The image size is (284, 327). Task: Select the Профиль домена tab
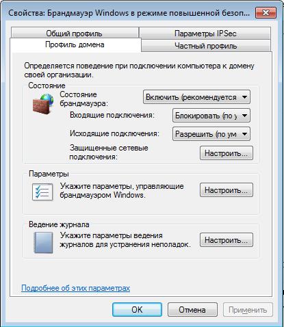click(75, 44)
